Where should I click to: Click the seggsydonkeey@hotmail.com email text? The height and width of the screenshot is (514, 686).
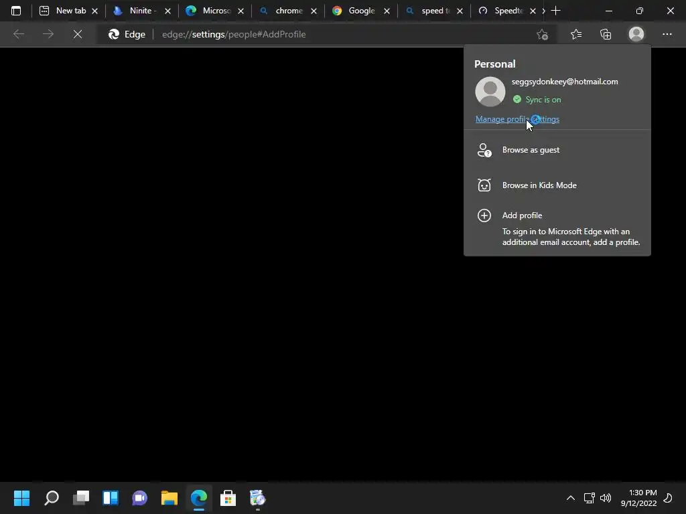[x=565, y=82]
